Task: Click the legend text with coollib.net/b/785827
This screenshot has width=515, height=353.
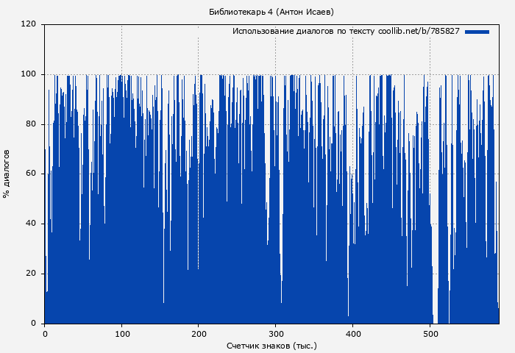Action: (x=346, y=32)
